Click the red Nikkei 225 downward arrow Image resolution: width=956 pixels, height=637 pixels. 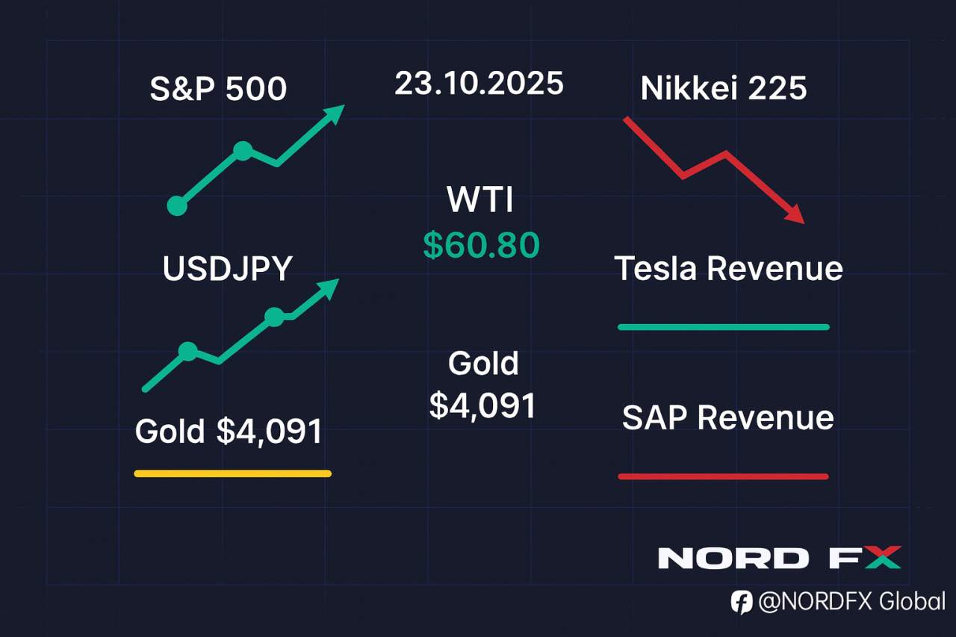pos(713,167)
